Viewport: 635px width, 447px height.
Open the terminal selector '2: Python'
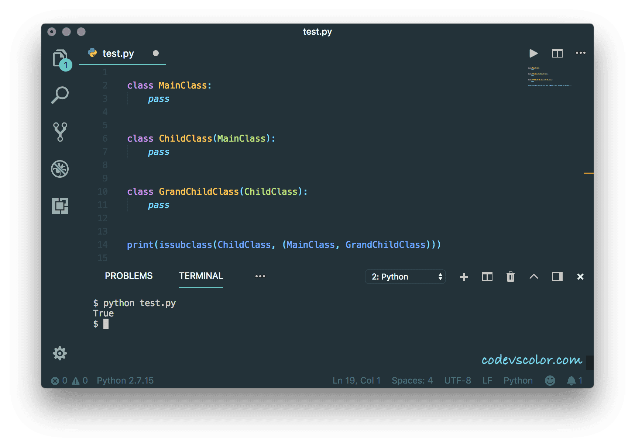pyautogui.click(x=405, y=277)
